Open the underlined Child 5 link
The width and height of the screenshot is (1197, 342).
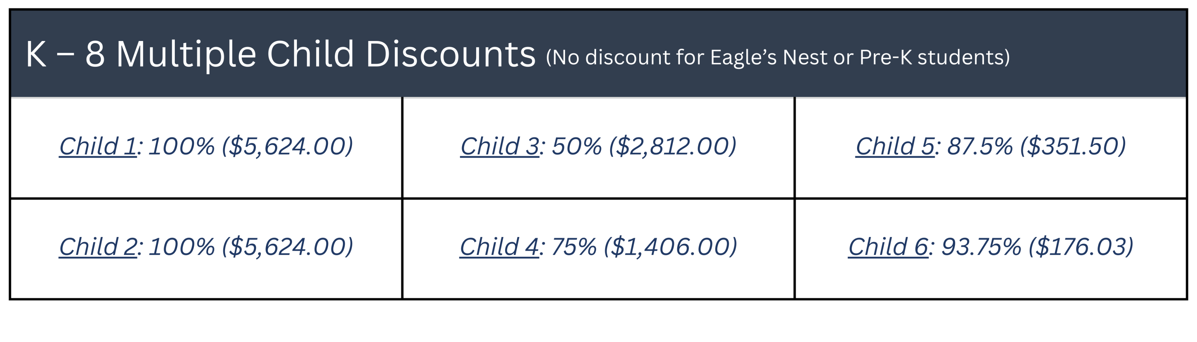point(894,146)
